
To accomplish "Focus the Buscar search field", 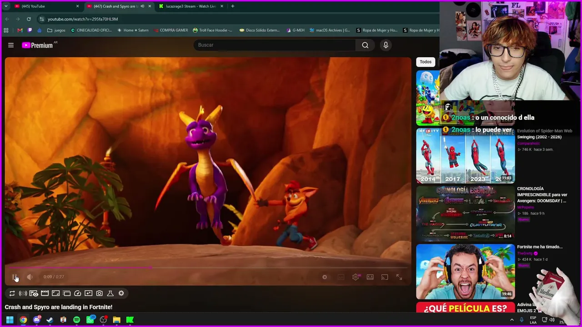I will tap(274, 45).
